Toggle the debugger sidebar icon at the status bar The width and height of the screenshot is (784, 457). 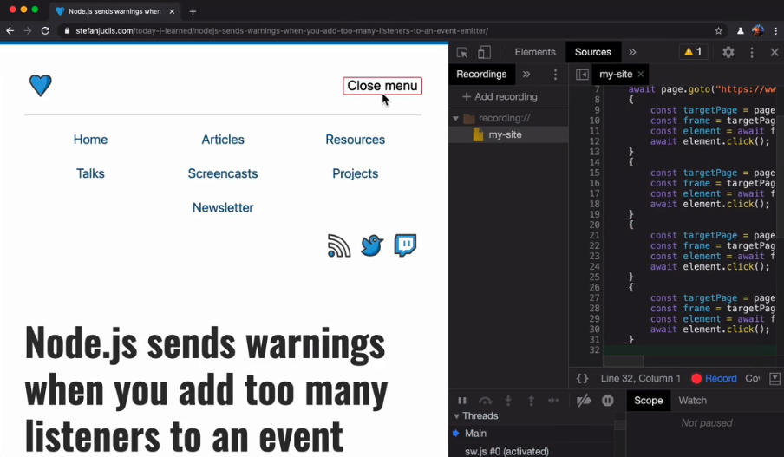pos(775,378)
